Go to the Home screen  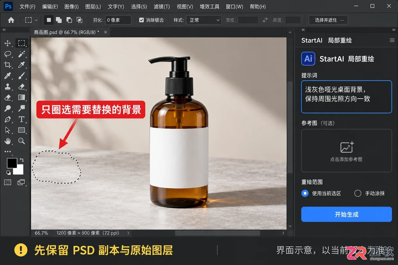coord(11,20)
